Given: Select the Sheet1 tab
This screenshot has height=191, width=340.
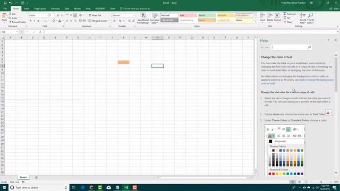Looking at the screenshot, I should pos(23,177).
